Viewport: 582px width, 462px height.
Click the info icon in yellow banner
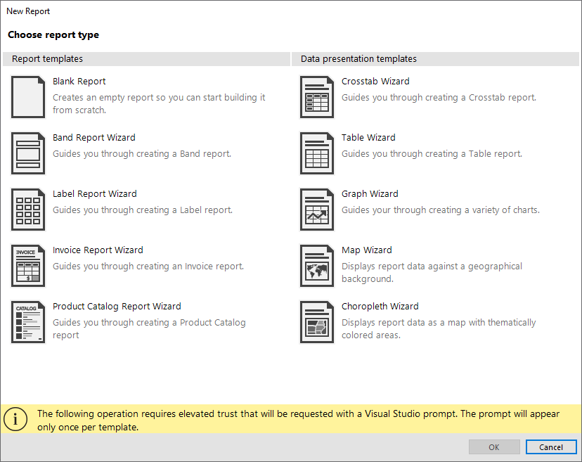click(15, 419)
